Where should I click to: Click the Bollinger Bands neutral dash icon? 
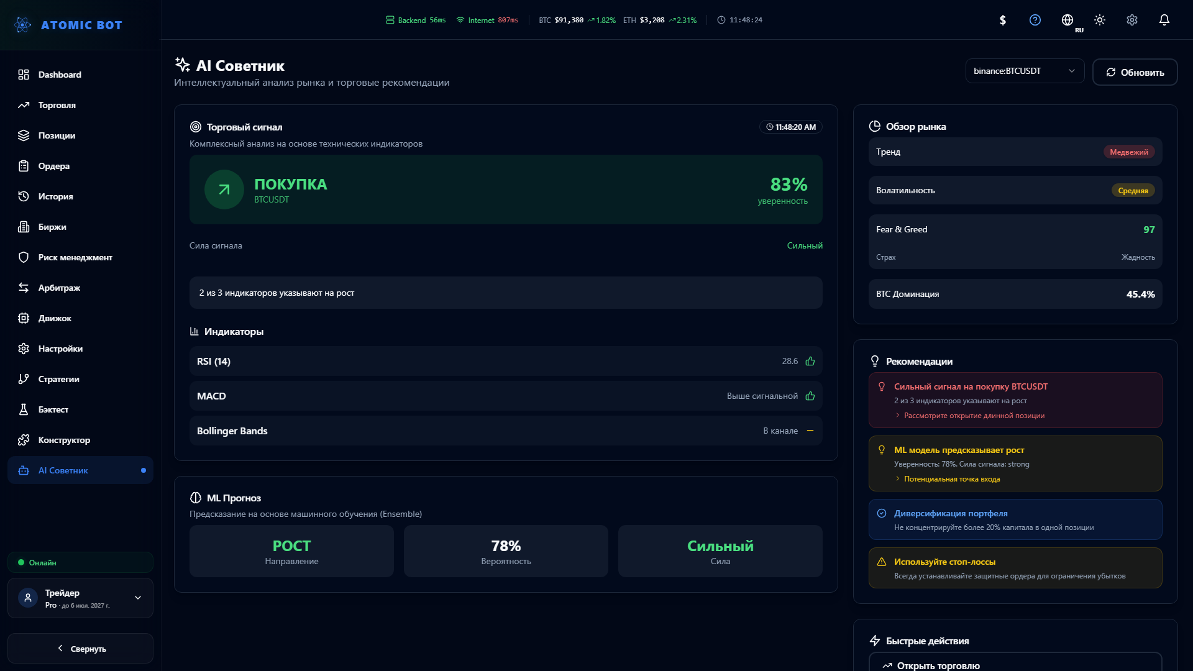[810, 431]
